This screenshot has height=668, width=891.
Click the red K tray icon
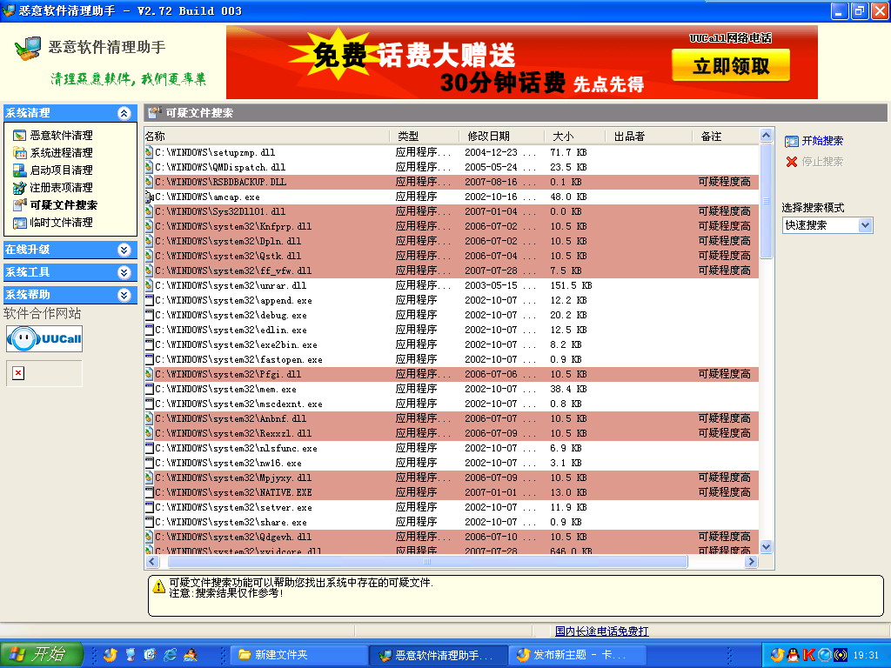coord(808,655)
